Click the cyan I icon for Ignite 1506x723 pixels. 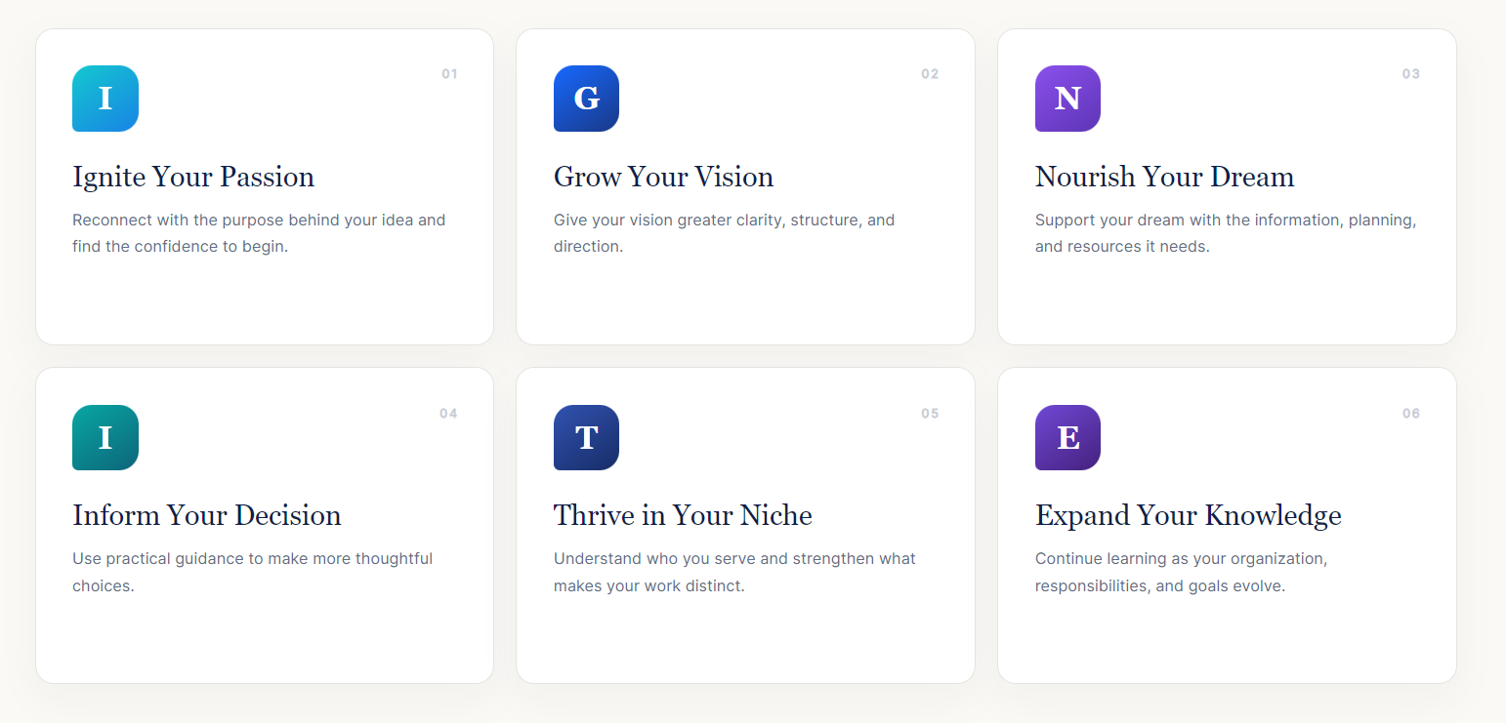click(105, 99)
